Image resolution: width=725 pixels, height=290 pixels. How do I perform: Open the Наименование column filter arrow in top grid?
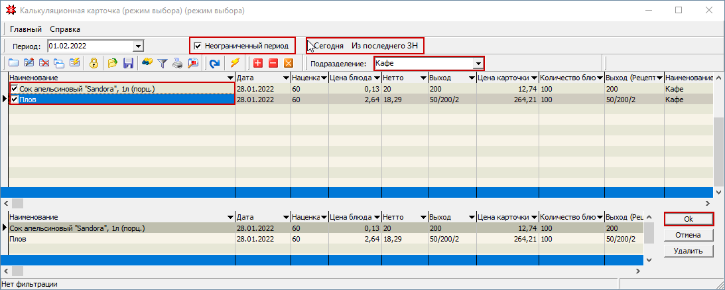pos(230,78)
